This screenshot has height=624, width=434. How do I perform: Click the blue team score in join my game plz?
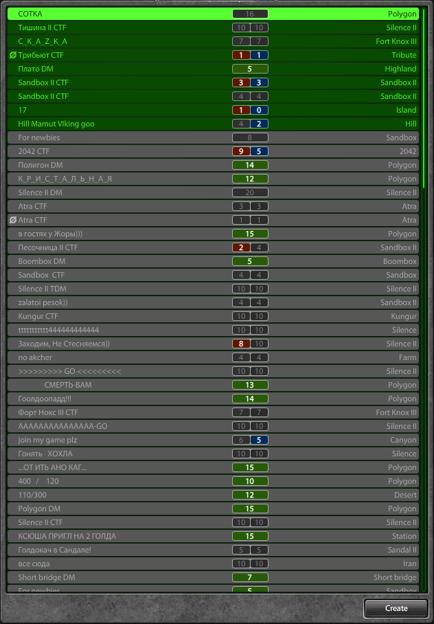[x=259, y=440]
